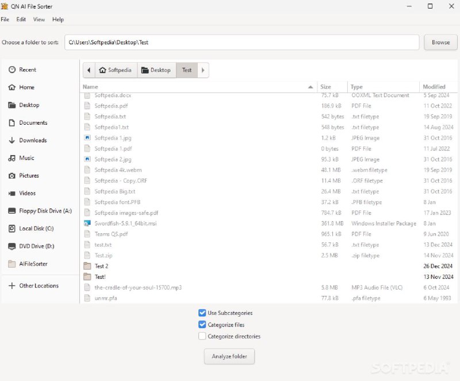Sort by the Name column header
This screenshot has height=381, width=460.
(198, 87)
